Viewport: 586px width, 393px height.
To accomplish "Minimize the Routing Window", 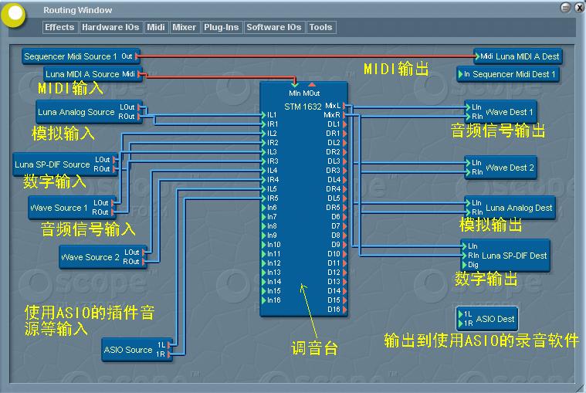I will (565, 8).
